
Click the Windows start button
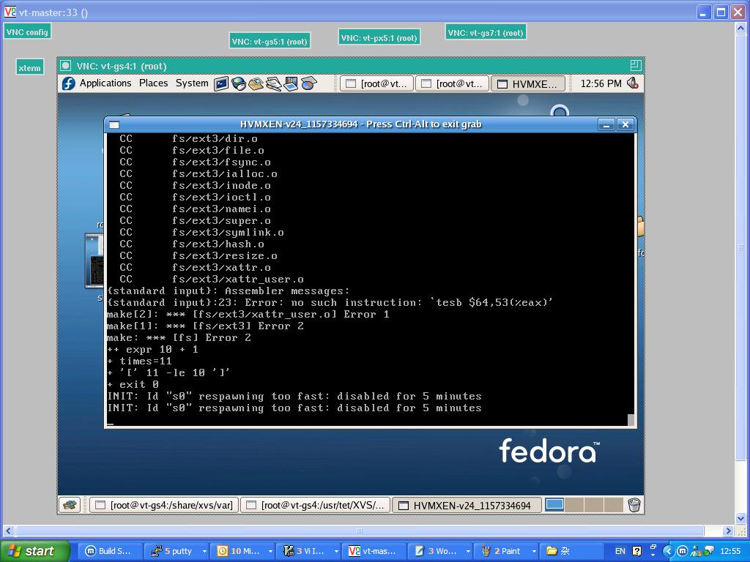coord(34,551)
